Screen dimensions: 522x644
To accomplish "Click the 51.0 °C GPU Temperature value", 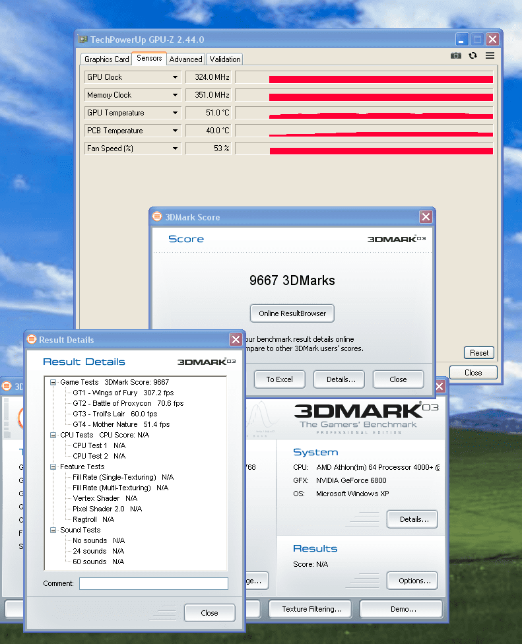I will [x=209, y=113].
